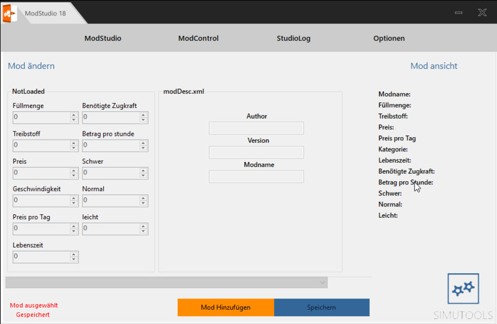Decrease the Treibstoff value with down arrow
This screenshot has width=497, height=324.
click(x=74, y=148)
